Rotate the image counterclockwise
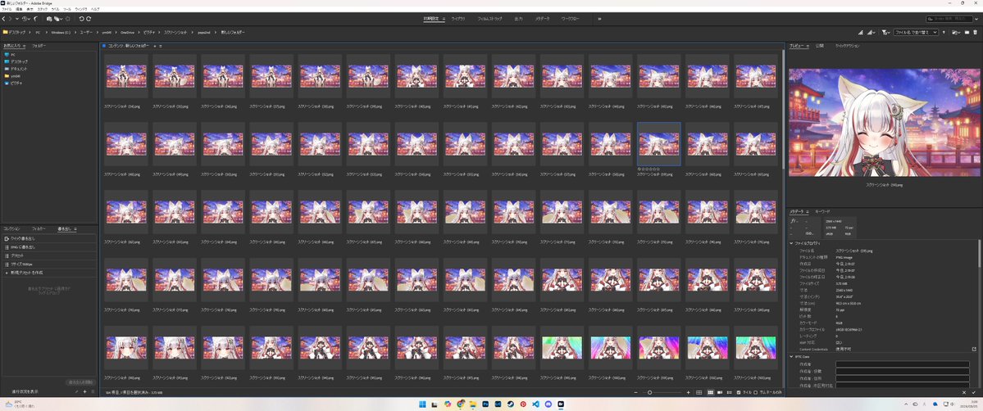This screenshot has width=983, height=411. click(x=81, y=19)
